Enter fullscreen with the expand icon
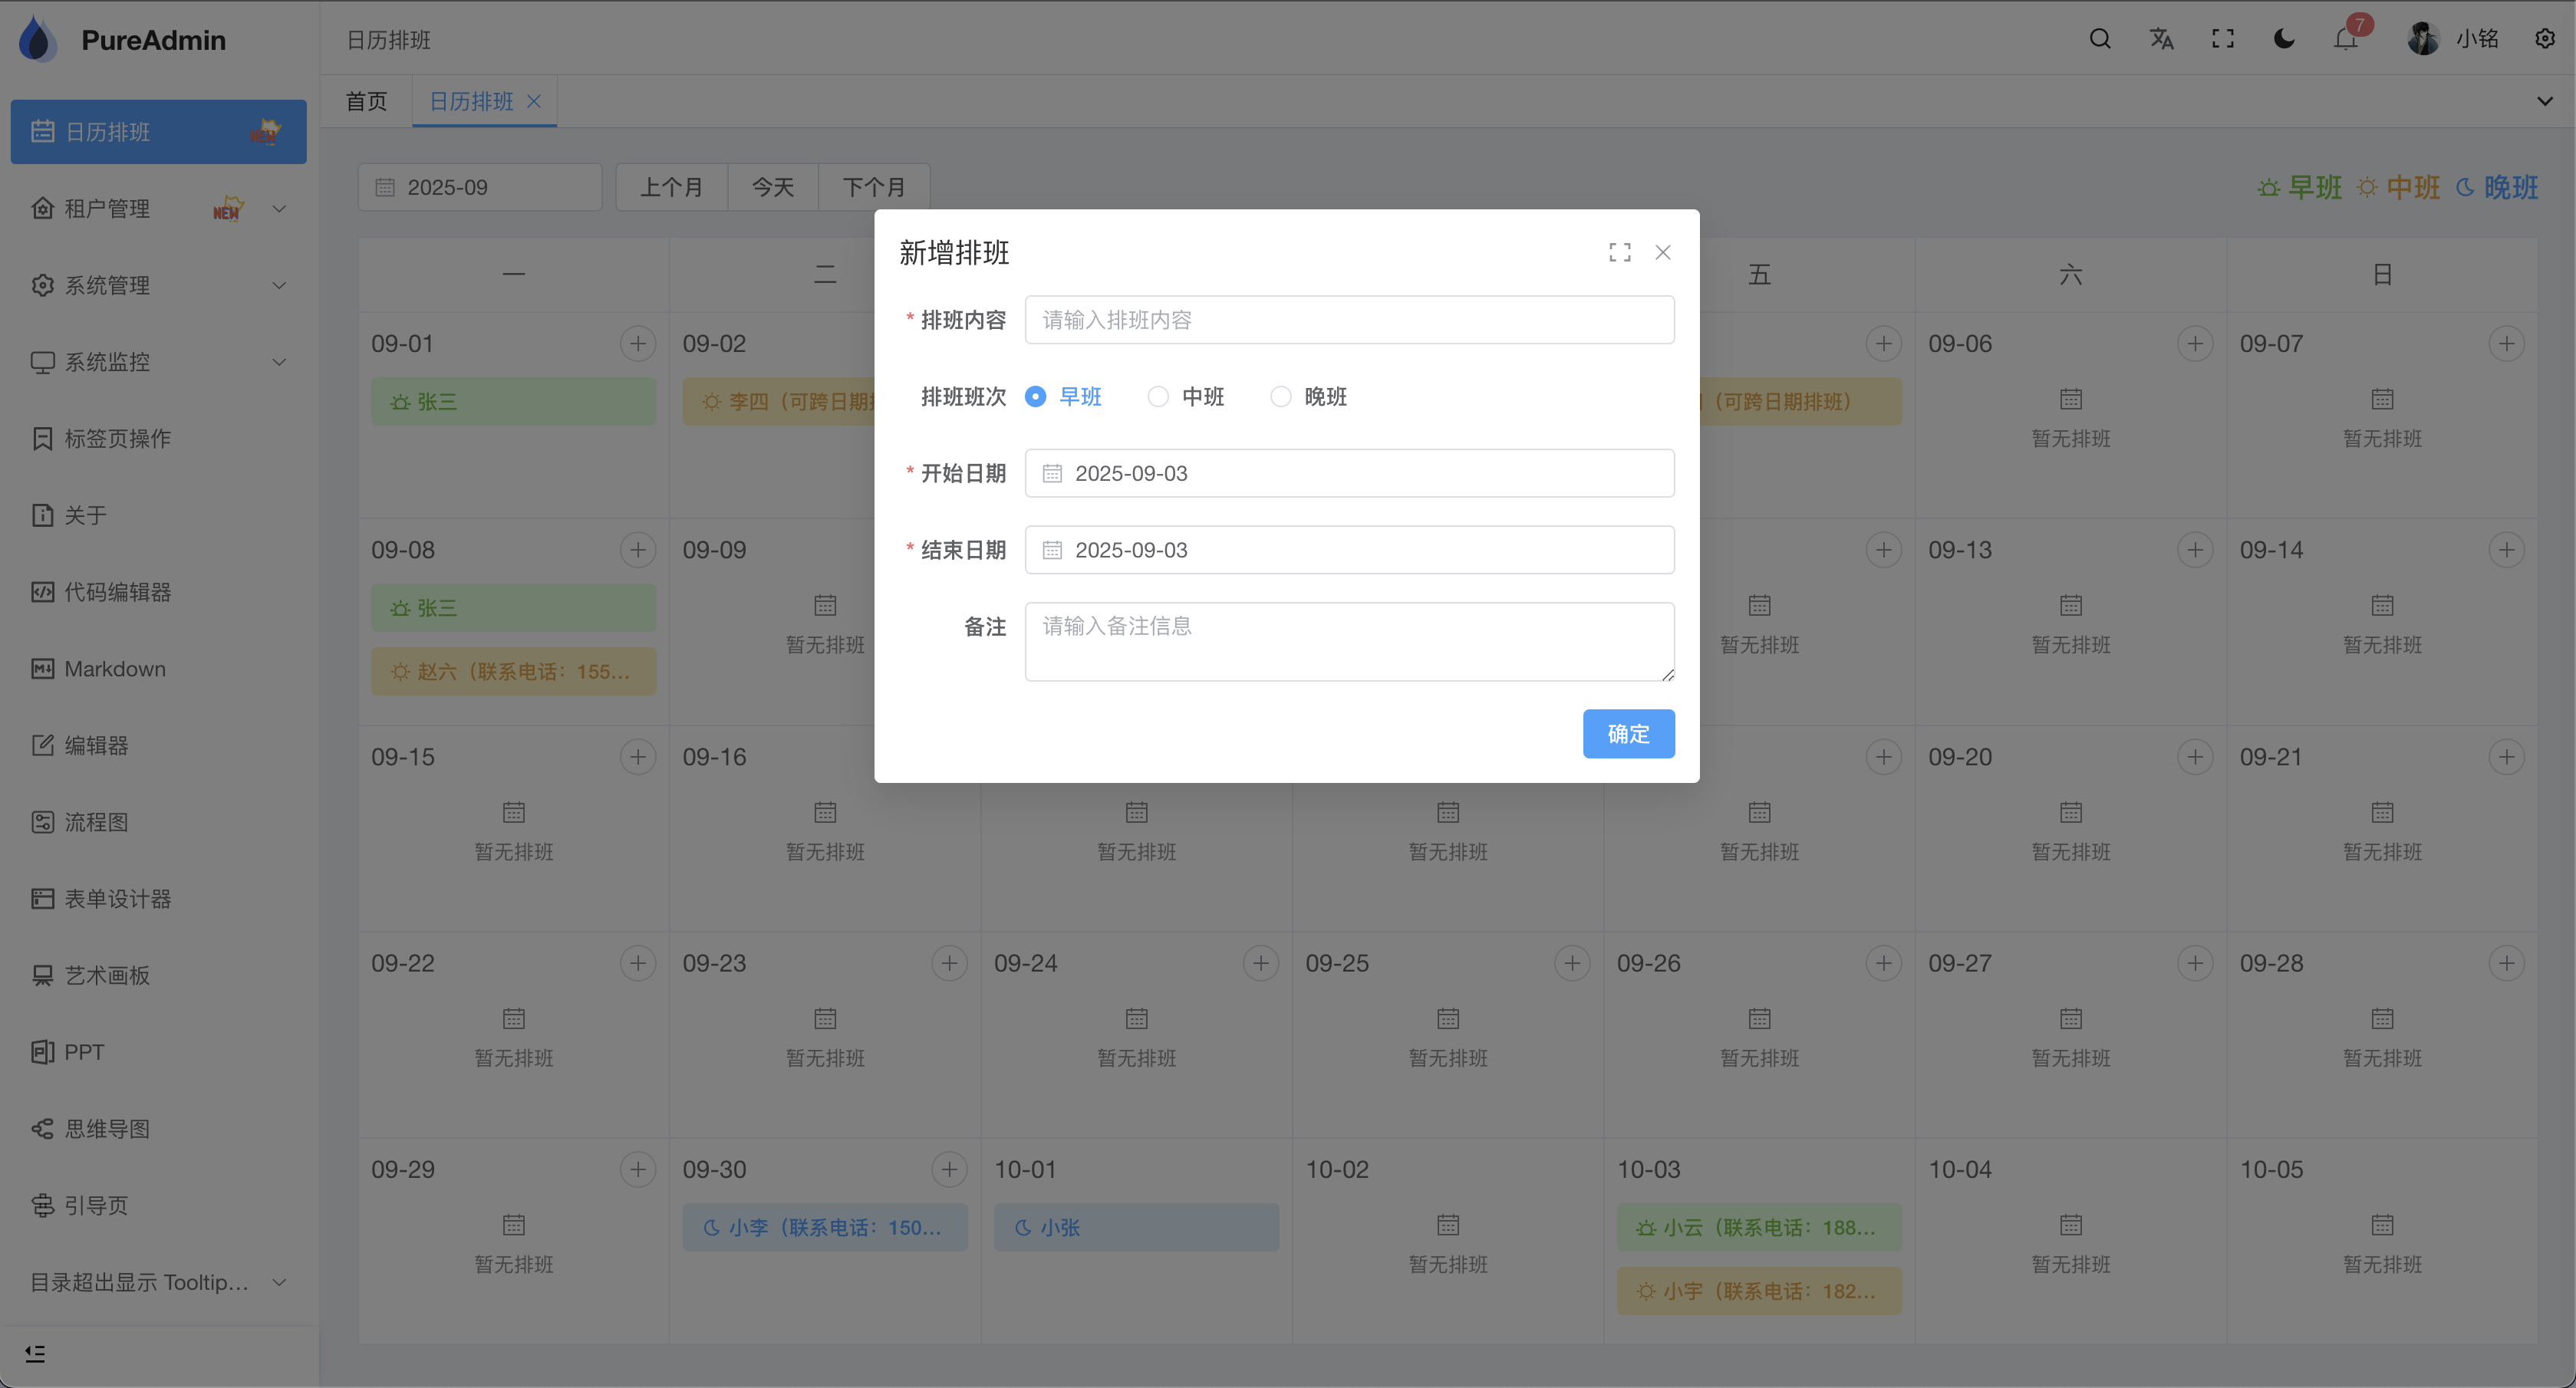The height and width of the screenshot is (1388, 2576). click(x=2222, y=39)
